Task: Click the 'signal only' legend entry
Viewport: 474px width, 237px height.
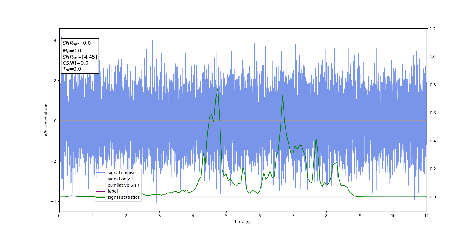Action: [x=119, y=179]
